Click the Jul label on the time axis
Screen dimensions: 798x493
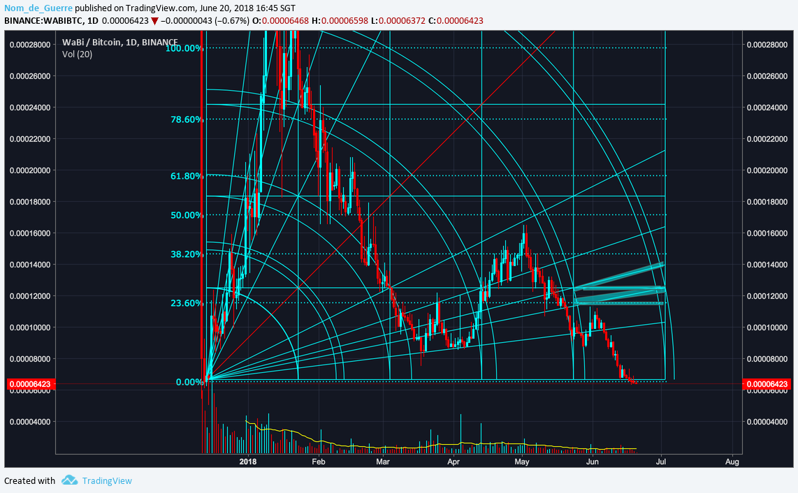click(x=661, y=462)
